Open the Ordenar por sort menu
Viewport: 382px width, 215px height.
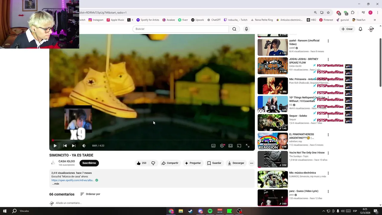pyautogui.click(x=90, y=194)
